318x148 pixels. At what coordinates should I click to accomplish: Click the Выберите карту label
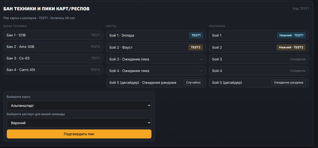tap(19, 97)
